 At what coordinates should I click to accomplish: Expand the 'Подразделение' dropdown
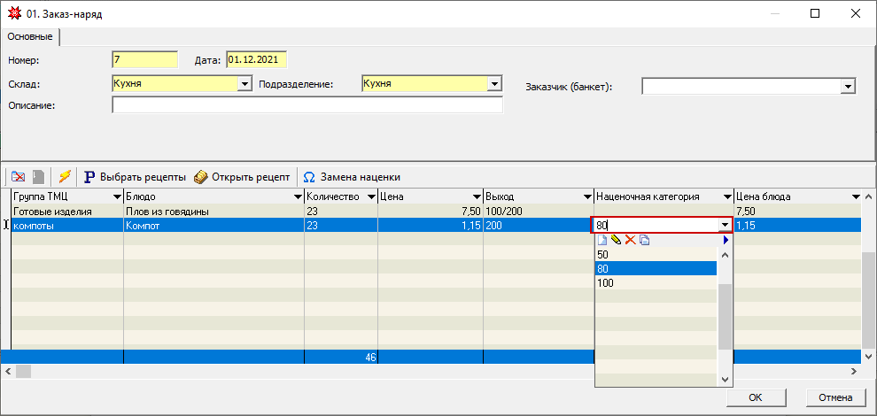(x=495, y=84)
